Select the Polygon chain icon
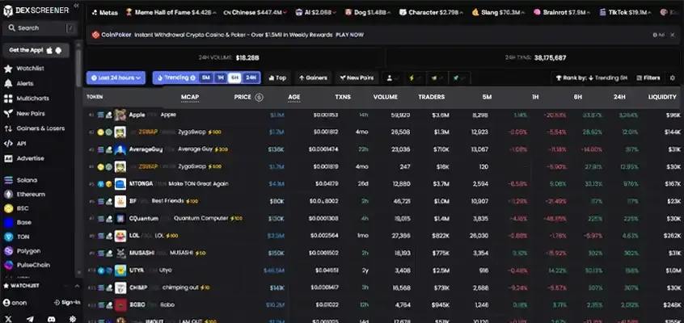The image size is (684, 323). pos(9,251)
